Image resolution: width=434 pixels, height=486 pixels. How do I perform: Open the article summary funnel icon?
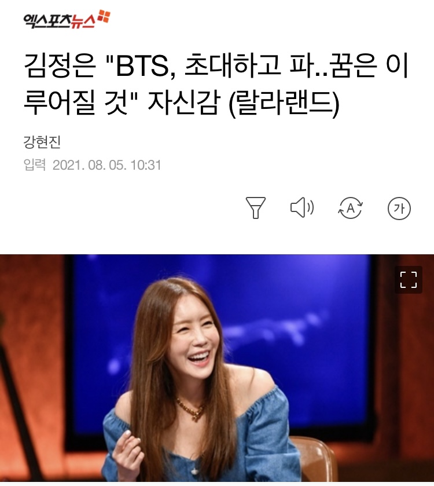tap(255, 208)
